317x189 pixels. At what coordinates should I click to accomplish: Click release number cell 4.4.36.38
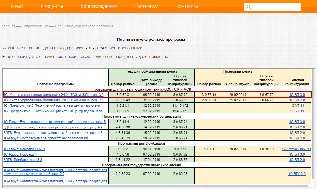coord(123,127)
